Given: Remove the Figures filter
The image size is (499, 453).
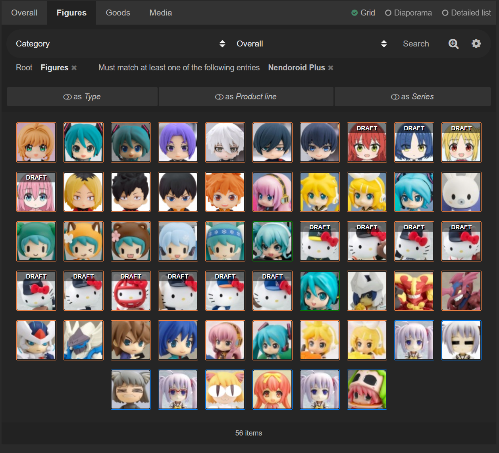Looking at the screenshot, I should click(74, 68).
